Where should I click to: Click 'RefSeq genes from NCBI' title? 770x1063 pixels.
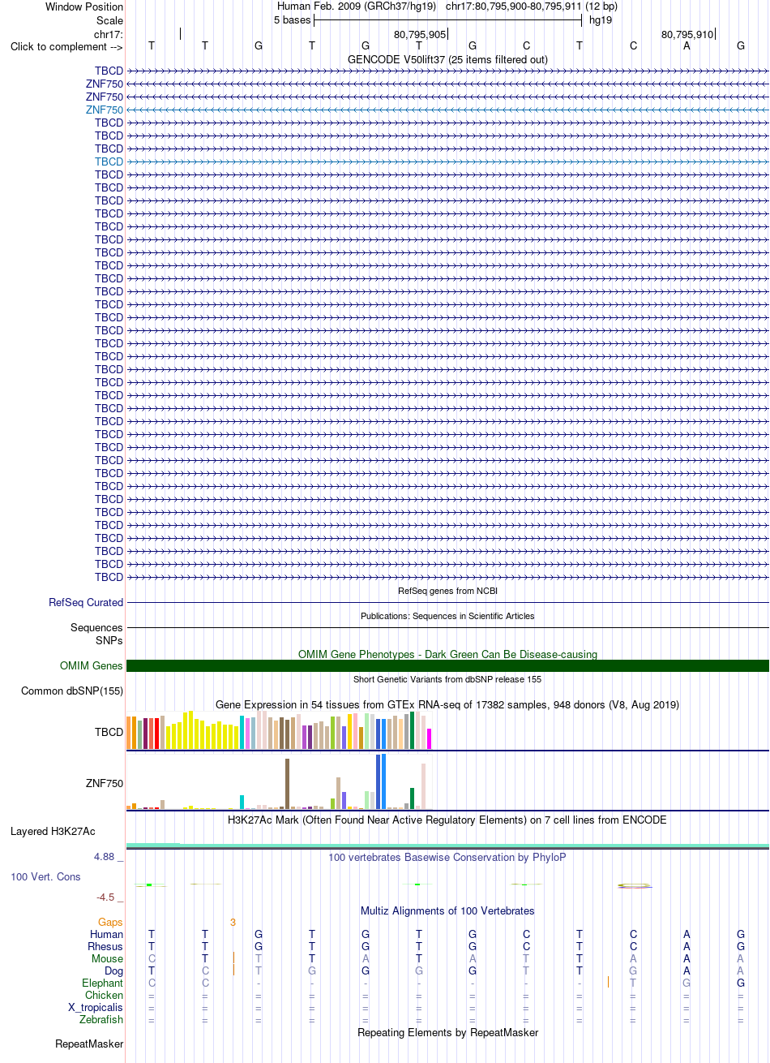tap(447, 591)
